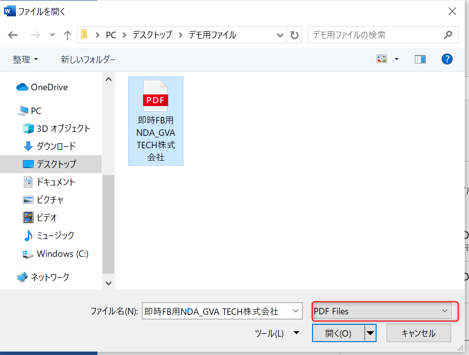Open the PDF Files file type dropdown
Viewport: 469px width, 355px height.
[382, 311]
